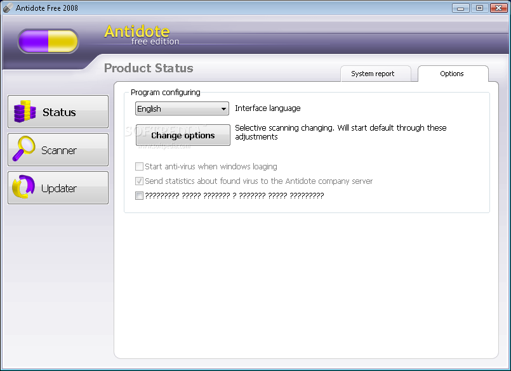Click the Change options button
This screenshot has height=371, width=511.
[x=183, y=135]
